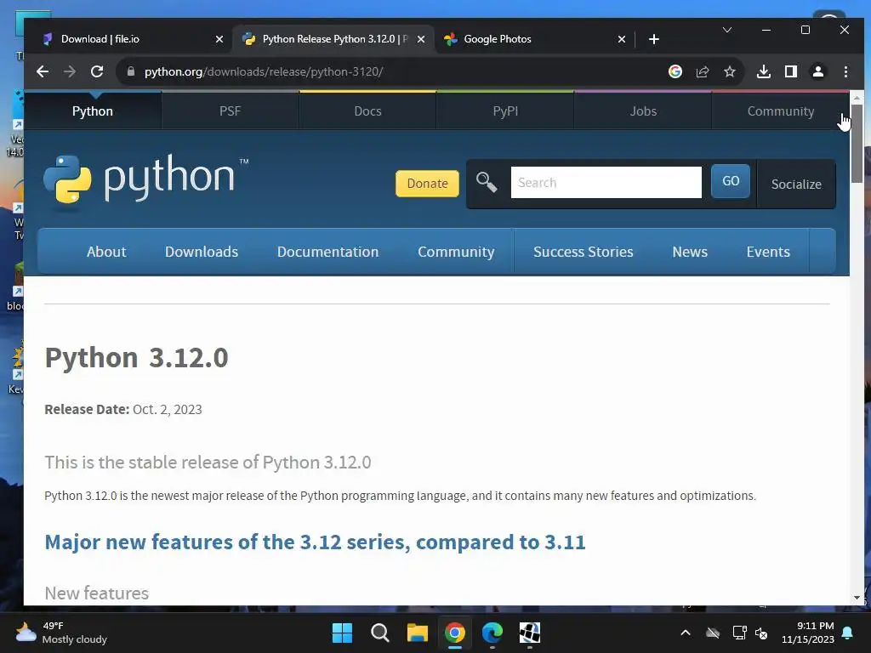Open the Google icon in the address bar
This screenshot has height=653, width=871.
(x=675, y=71)
